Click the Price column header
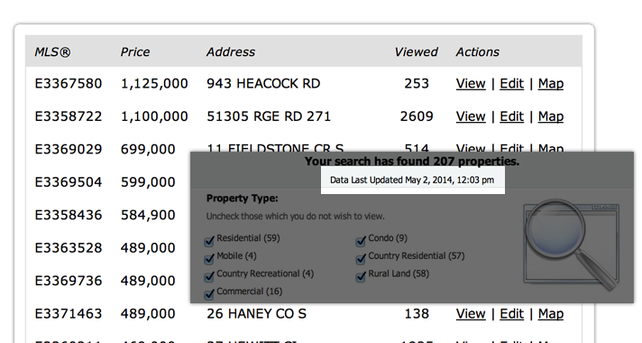The width and height of the screenshot is (642, 343). point(135,52)
